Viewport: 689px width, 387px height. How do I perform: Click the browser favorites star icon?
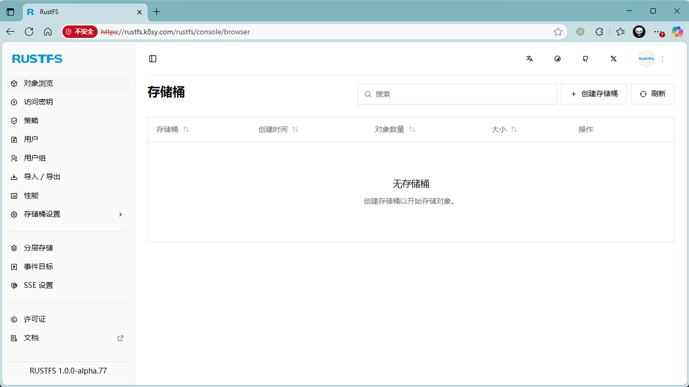[x=558, y=32]
